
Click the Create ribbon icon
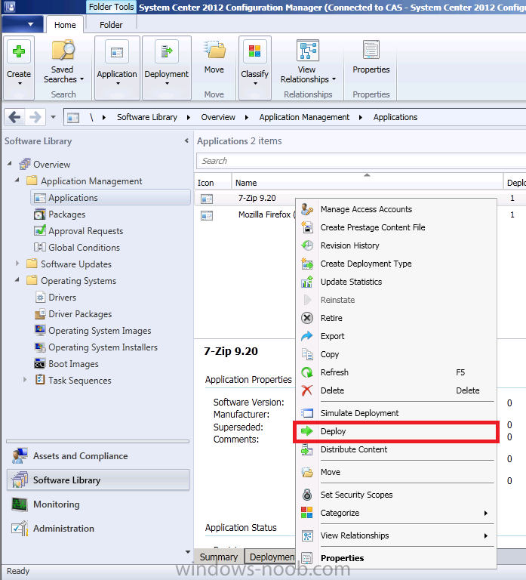pyautogui.click(x=18, y=51)
